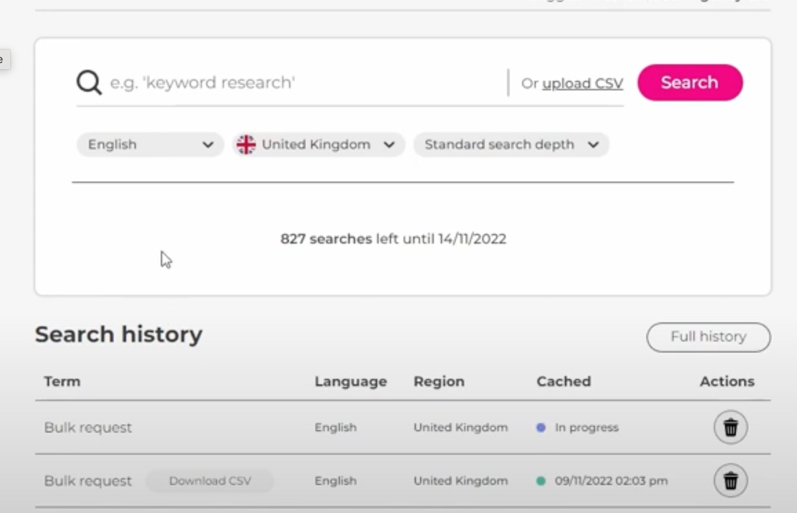The width and height of the screenshot is (797, 513).
Task: Click the blue In progress status dot
Action: pyautogui.click(x=541, y=428)
